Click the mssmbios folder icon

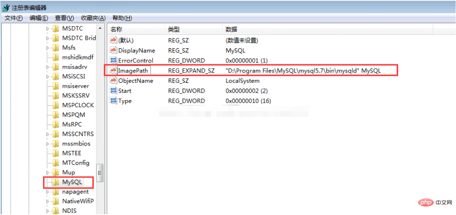click(56, 144)
